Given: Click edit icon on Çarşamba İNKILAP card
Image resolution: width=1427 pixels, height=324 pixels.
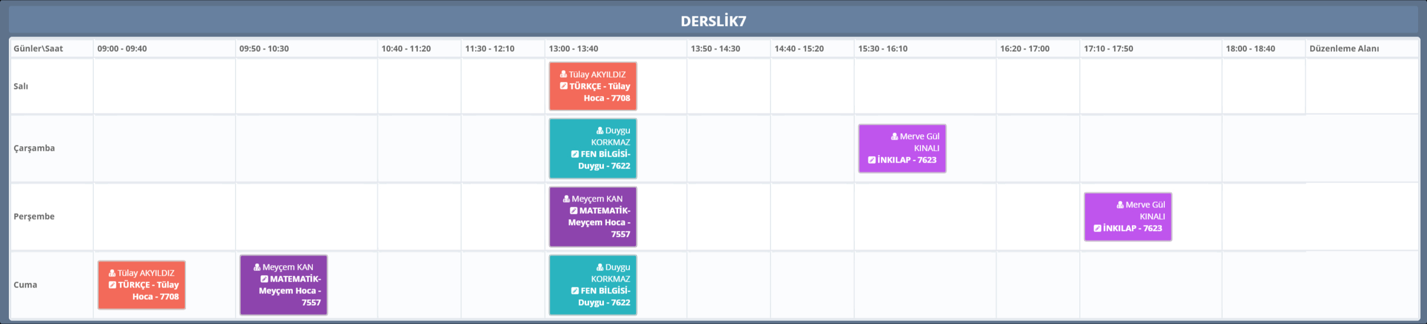Looking at the screenshot, I should (871, 160).
